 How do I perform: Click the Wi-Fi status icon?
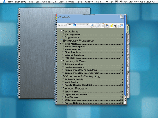coord(121,2)
